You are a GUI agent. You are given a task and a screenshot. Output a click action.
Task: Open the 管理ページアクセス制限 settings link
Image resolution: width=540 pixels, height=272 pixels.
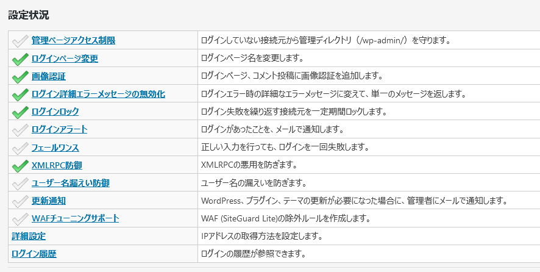(x=73, y=41)
